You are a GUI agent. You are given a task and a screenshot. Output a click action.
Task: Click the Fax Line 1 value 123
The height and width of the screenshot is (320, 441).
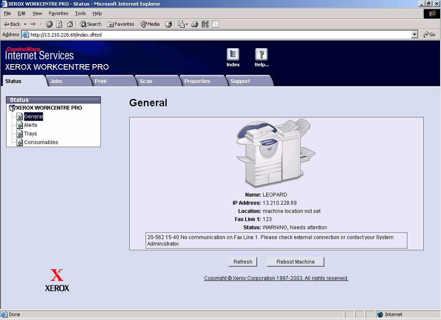[x=267, y=219]
